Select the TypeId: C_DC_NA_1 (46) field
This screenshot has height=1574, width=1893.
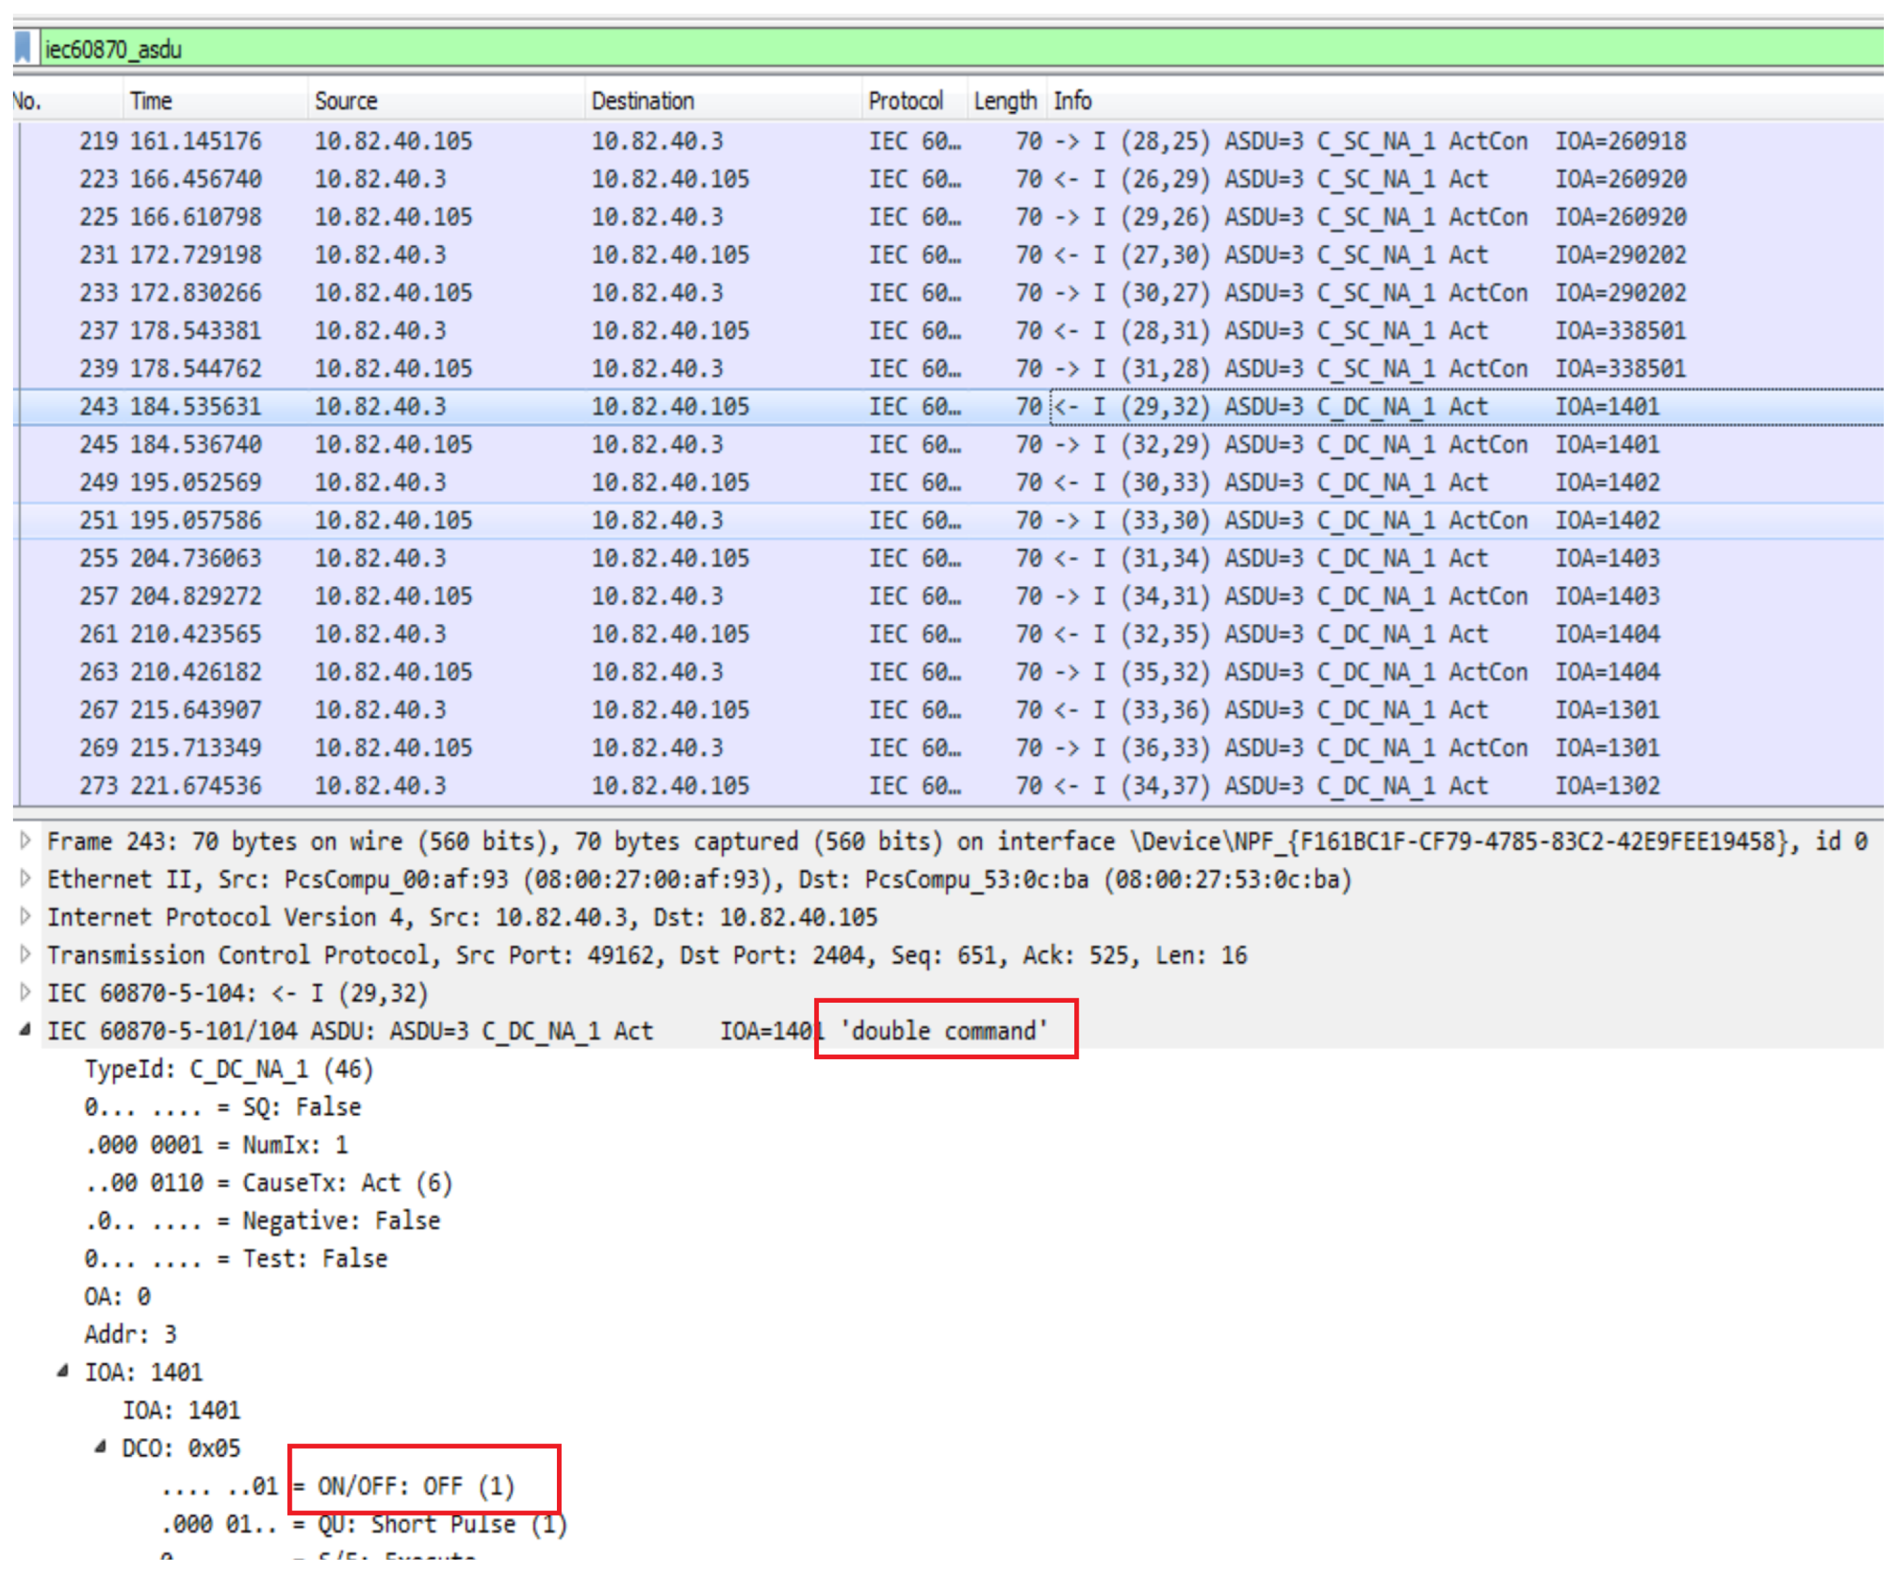(x=229, y=1069)
